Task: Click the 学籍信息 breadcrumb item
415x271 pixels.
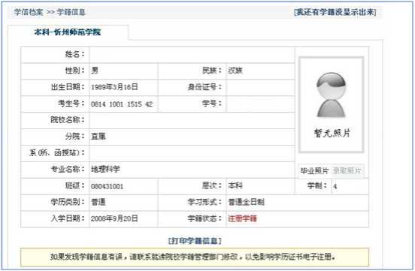Action: [x=71, y=12]
